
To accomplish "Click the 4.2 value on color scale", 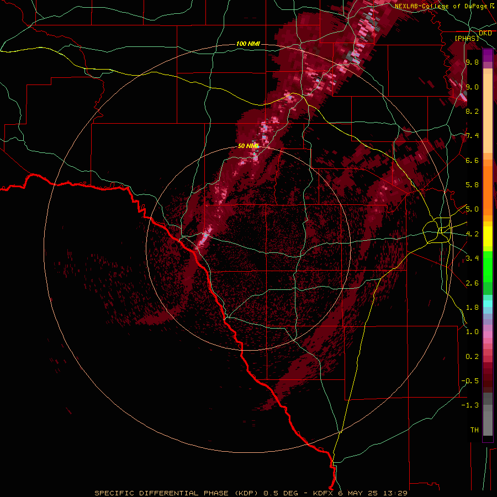I will coord(472,234).
